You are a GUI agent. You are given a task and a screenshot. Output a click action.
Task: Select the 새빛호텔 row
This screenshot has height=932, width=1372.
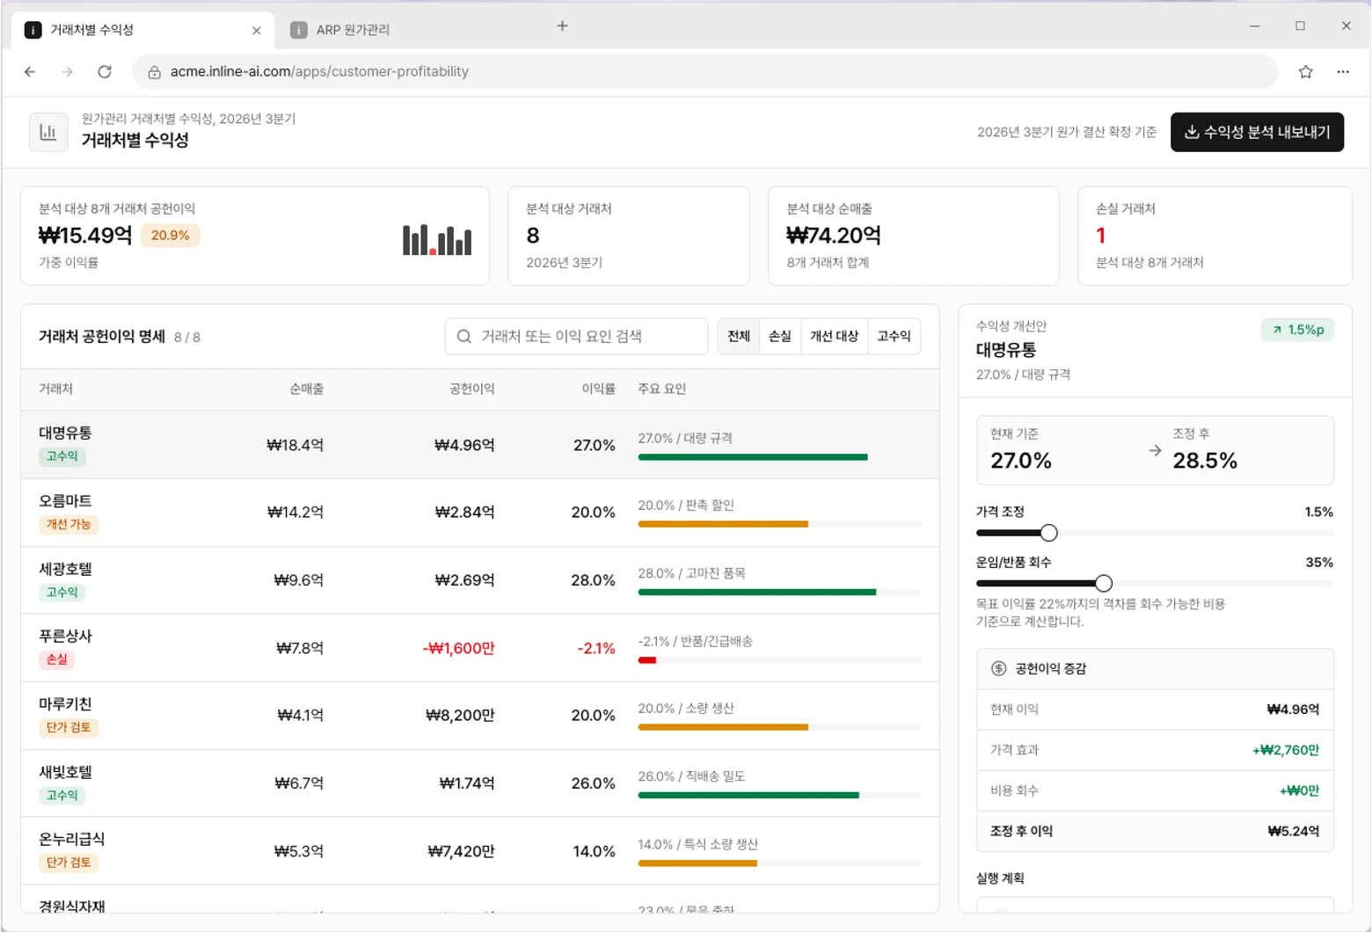point(480,783)
